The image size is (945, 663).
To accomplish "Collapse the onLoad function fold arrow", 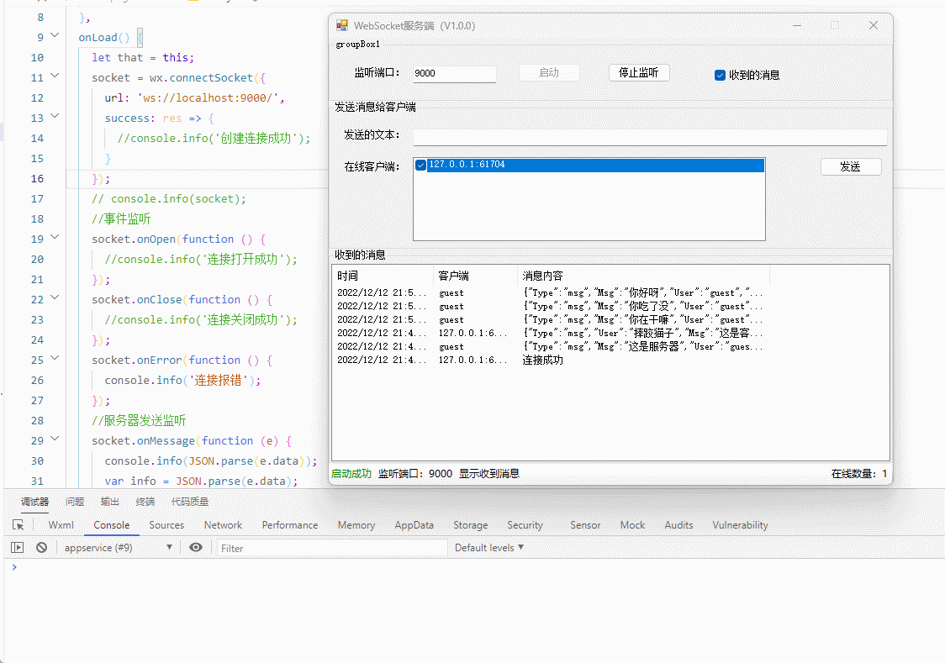I will click(55, 36).
